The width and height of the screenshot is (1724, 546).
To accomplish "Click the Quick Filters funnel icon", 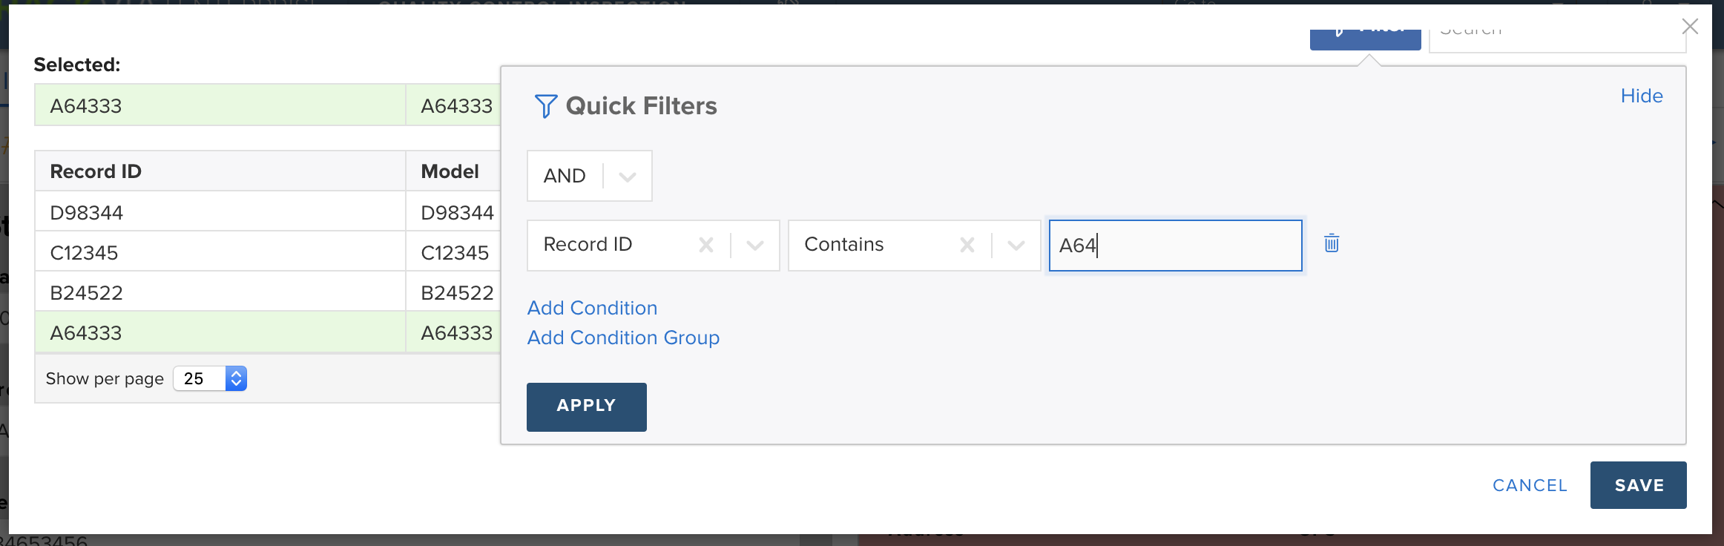I will (x=545, y=106).
